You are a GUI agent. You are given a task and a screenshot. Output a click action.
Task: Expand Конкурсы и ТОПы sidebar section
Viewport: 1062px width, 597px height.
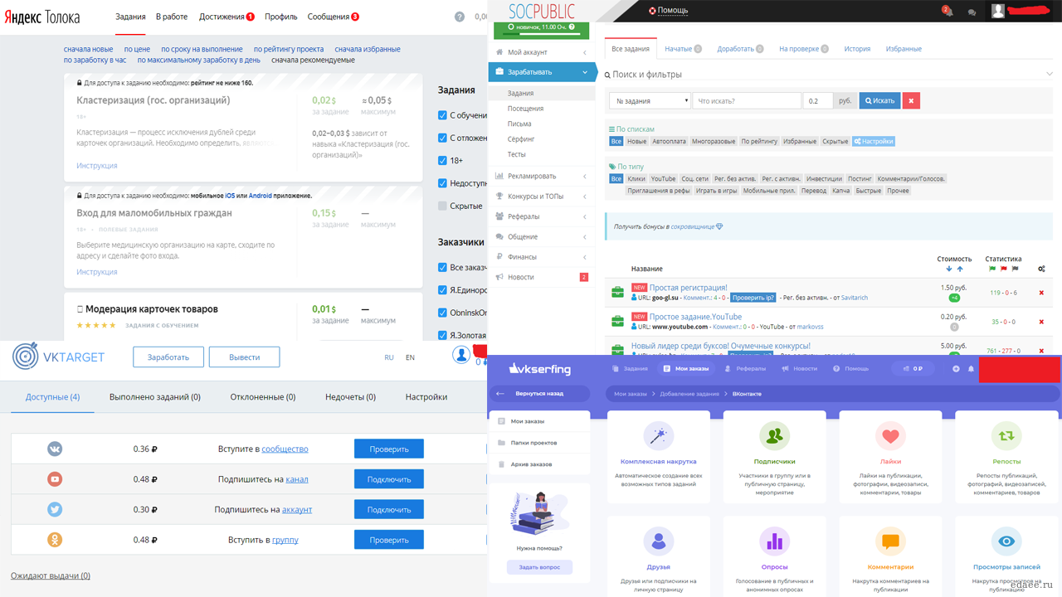[542, 197]
